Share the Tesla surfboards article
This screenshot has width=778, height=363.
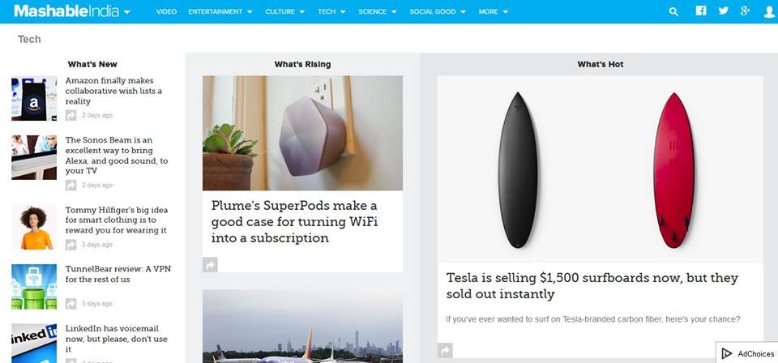[x=445, y=351]
